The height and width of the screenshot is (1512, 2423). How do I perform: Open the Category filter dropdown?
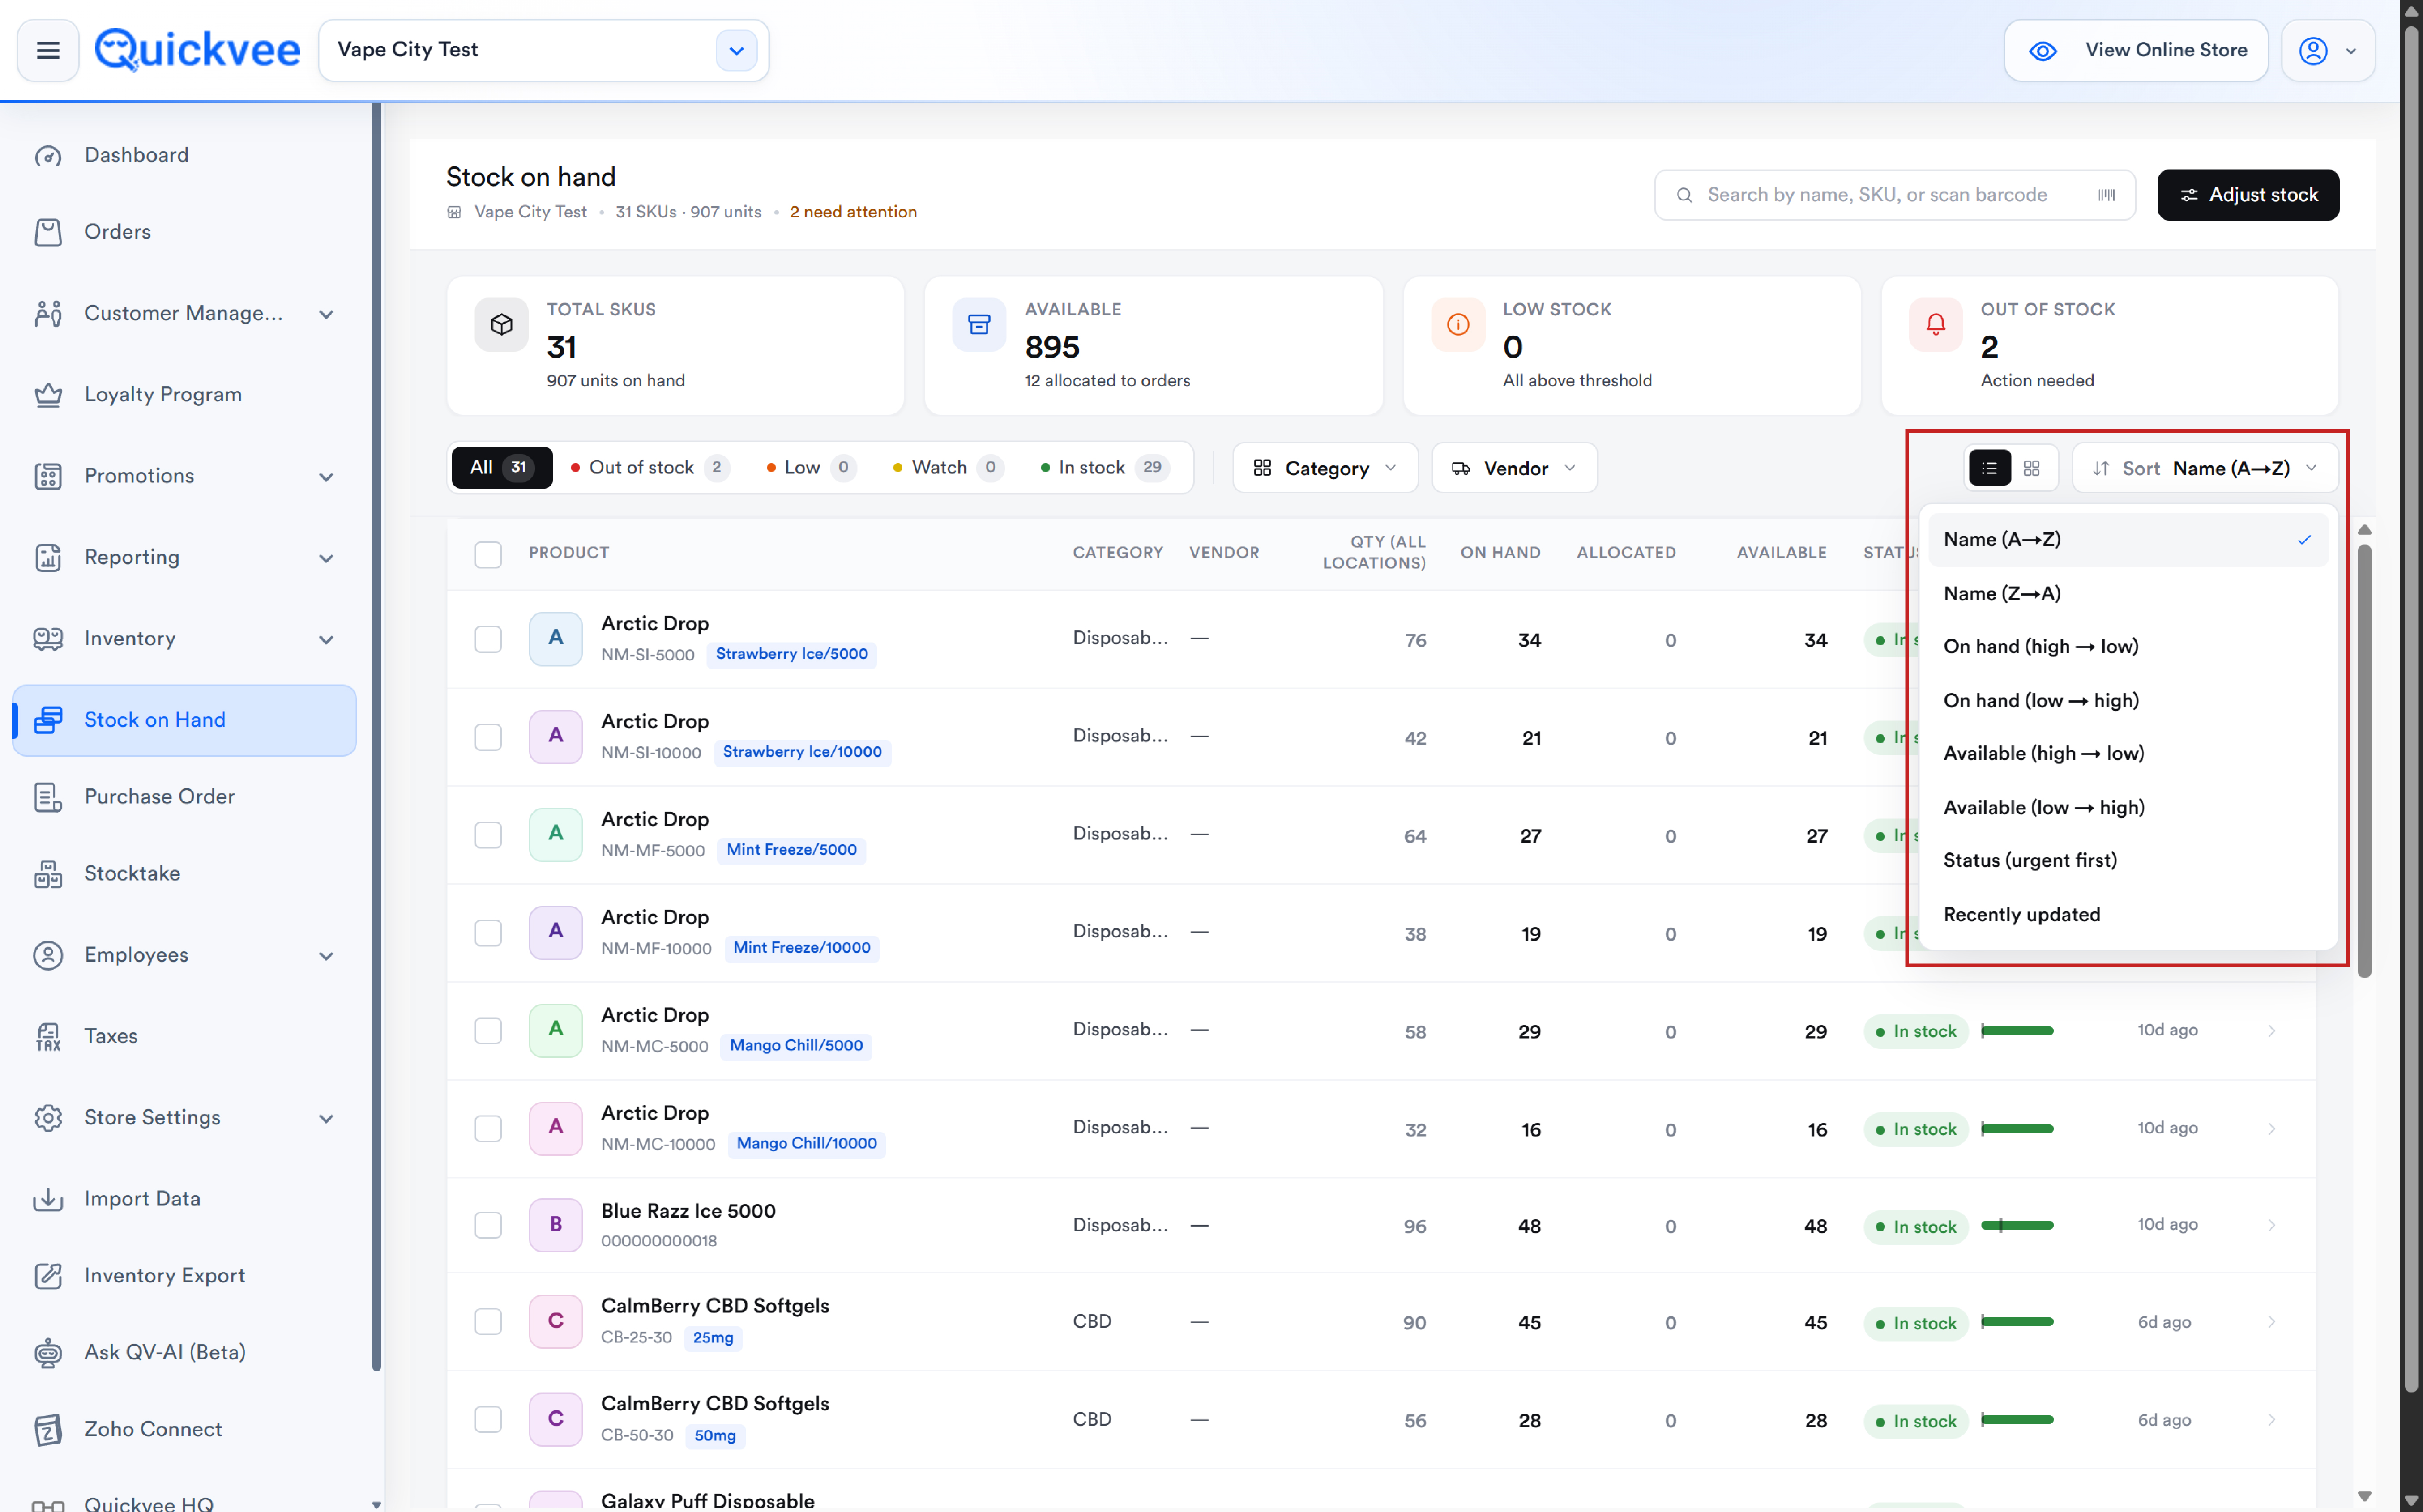1325,468
